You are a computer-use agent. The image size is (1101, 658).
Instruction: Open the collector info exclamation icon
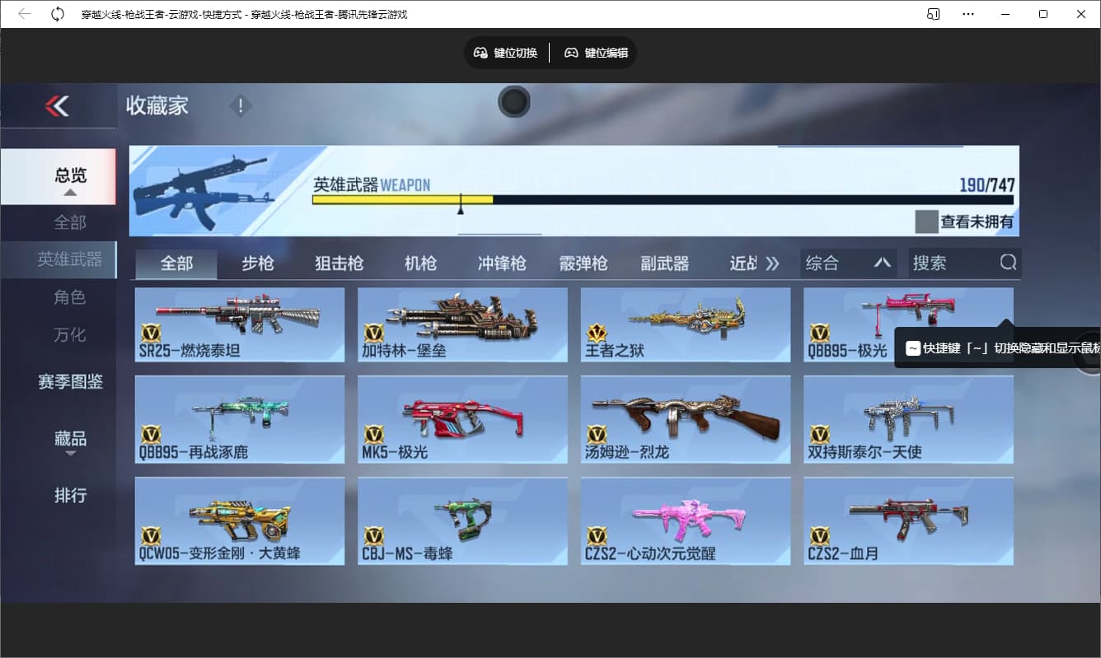(241, 106)
